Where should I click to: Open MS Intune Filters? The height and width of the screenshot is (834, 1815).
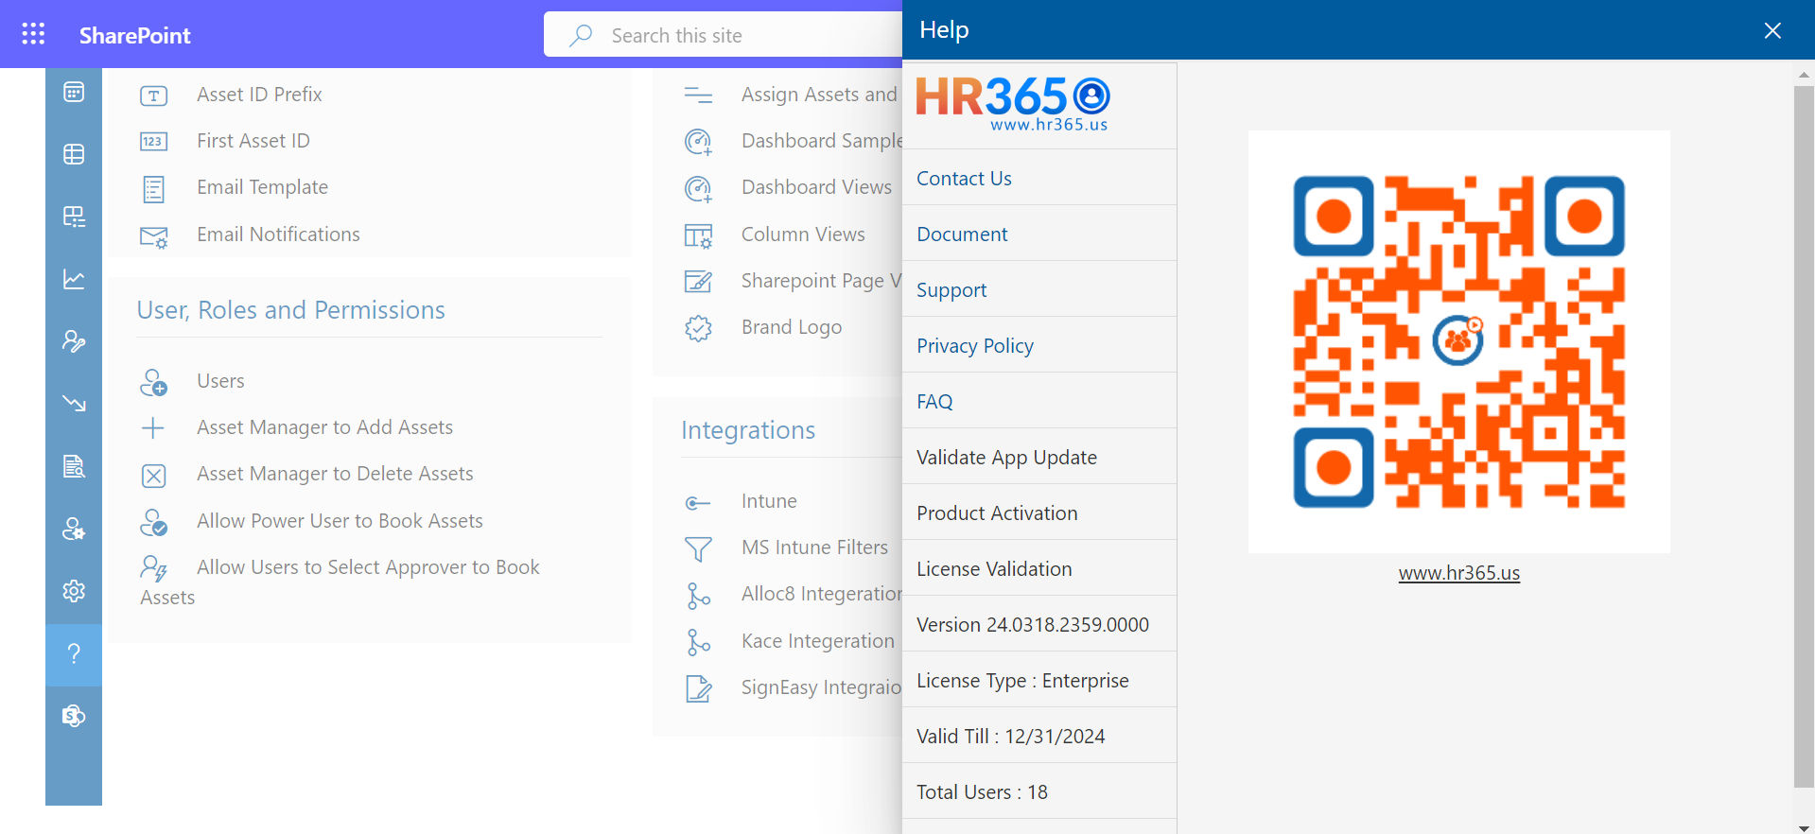[814, 547]
